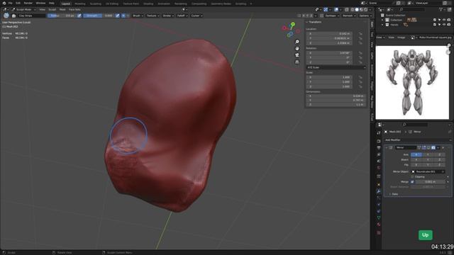Open the Sculpt header menu

(x=52, y=9)
